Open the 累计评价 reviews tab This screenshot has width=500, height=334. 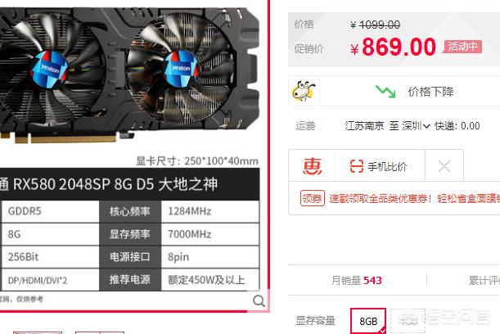pos(484,281)
